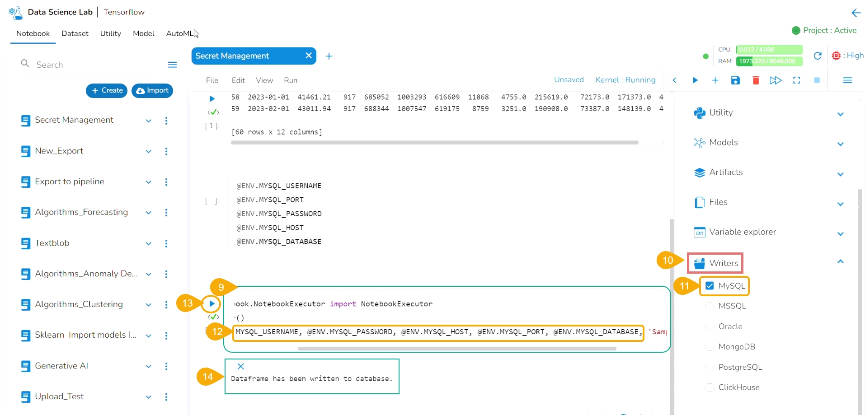Open the notebook list hamburger menu
The width and height of the screenshot is (865, 415).
click(x=172, y=65)
